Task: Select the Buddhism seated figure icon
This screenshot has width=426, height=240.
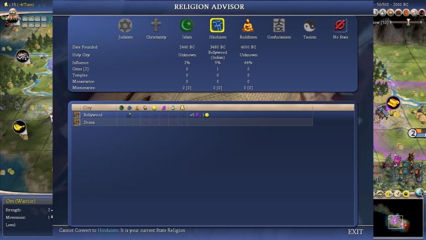Action: [248, 25]
